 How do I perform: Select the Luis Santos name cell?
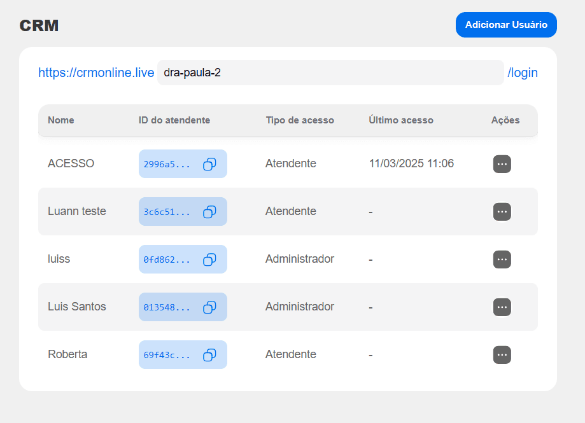[77, 307]
